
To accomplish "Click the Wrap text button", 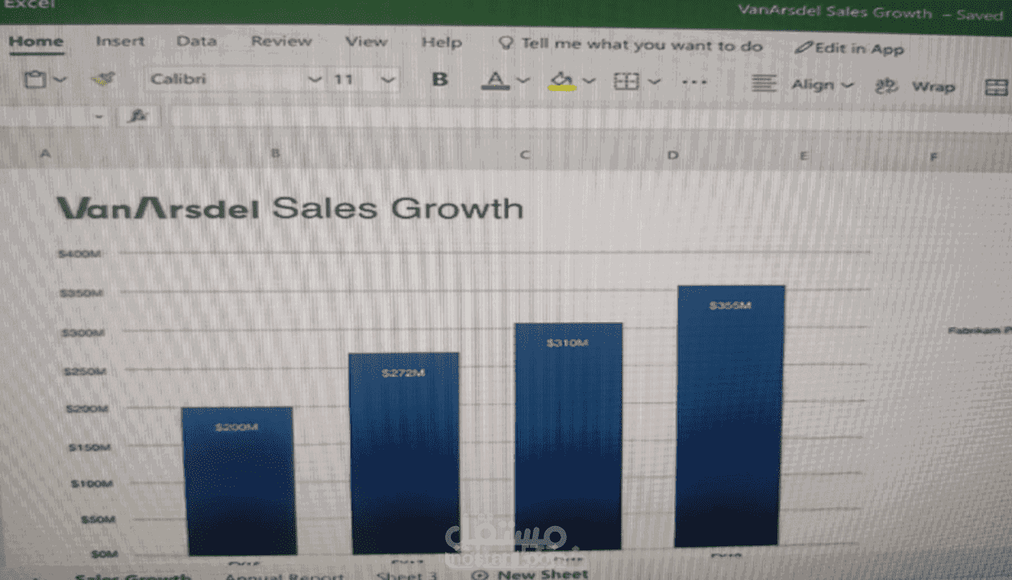I will 916,86.
